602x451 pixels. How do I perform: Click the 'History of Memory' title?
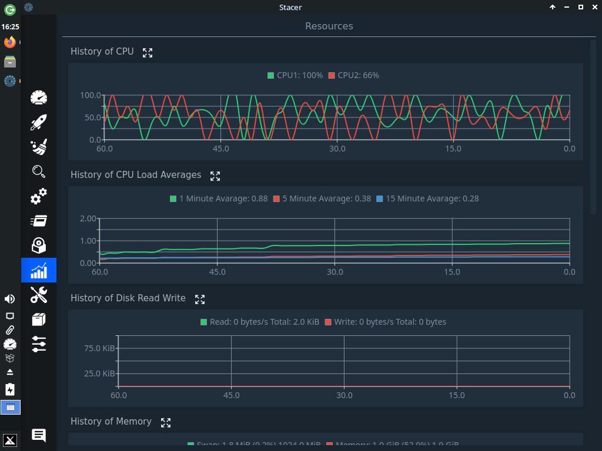point(111,422)
